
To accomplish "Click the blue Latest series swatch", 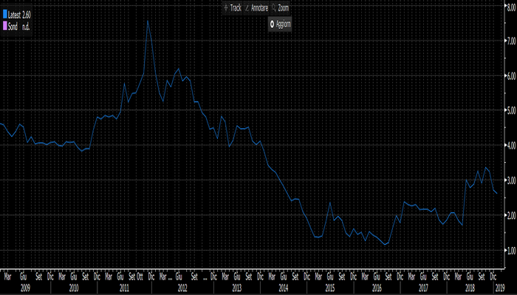I will (x=4, y=14).
